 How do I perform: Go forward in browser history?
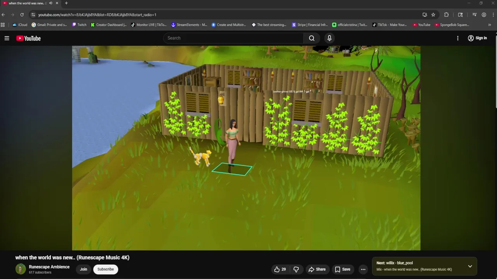(12, 15)
